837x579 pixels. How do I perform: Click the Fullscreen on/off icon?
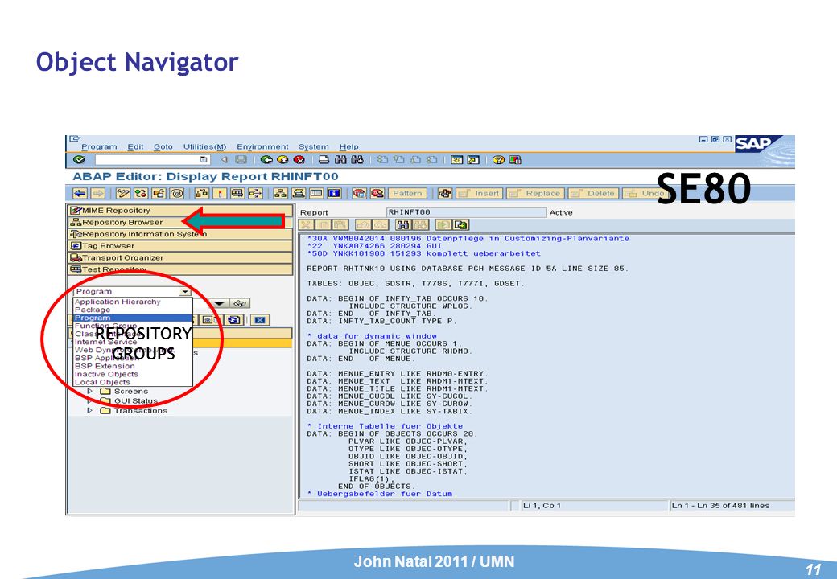(316, 194)
